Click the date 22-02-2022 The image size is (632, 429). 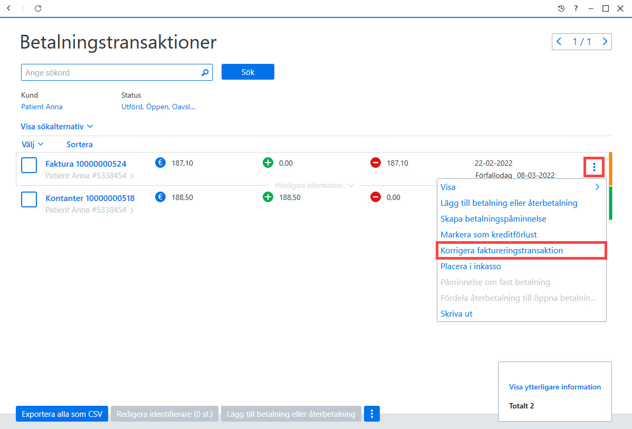[493, 163]
